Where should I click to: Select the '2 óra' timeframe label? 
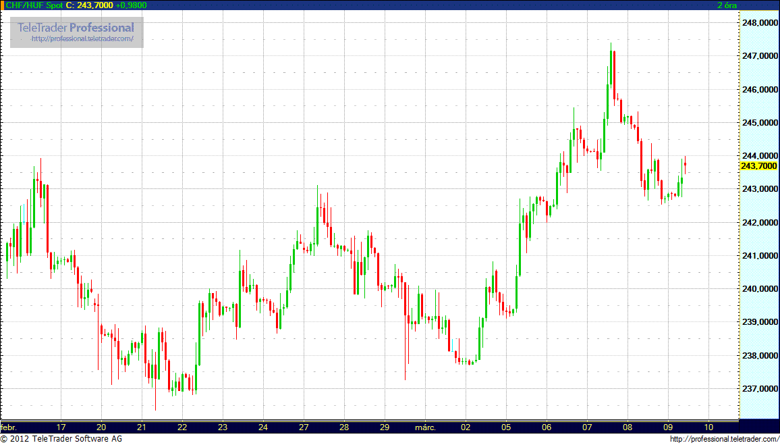click(726, 5)
